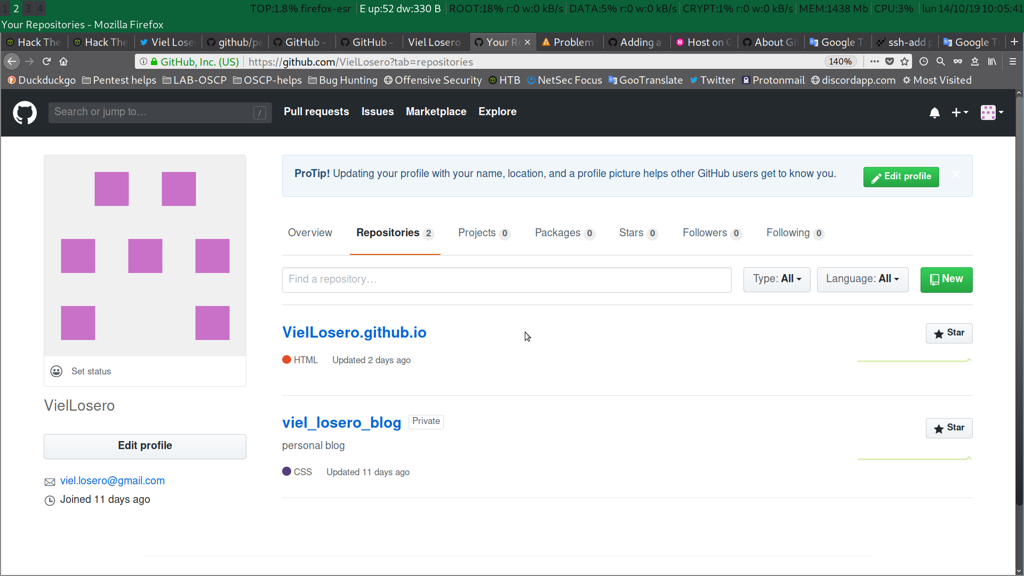The width and height of the screenshot is (1024, 576).
Task: Open OSCP-helps bookmark folder
Action: click(x=267, y=81)
